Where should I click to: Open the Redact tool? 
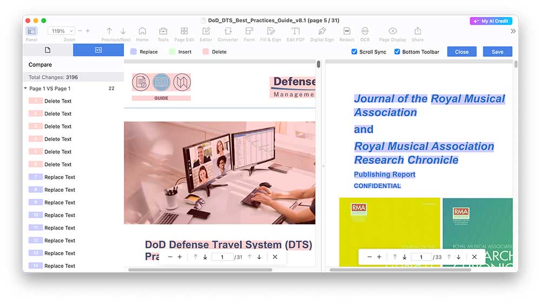pos(347,31)
